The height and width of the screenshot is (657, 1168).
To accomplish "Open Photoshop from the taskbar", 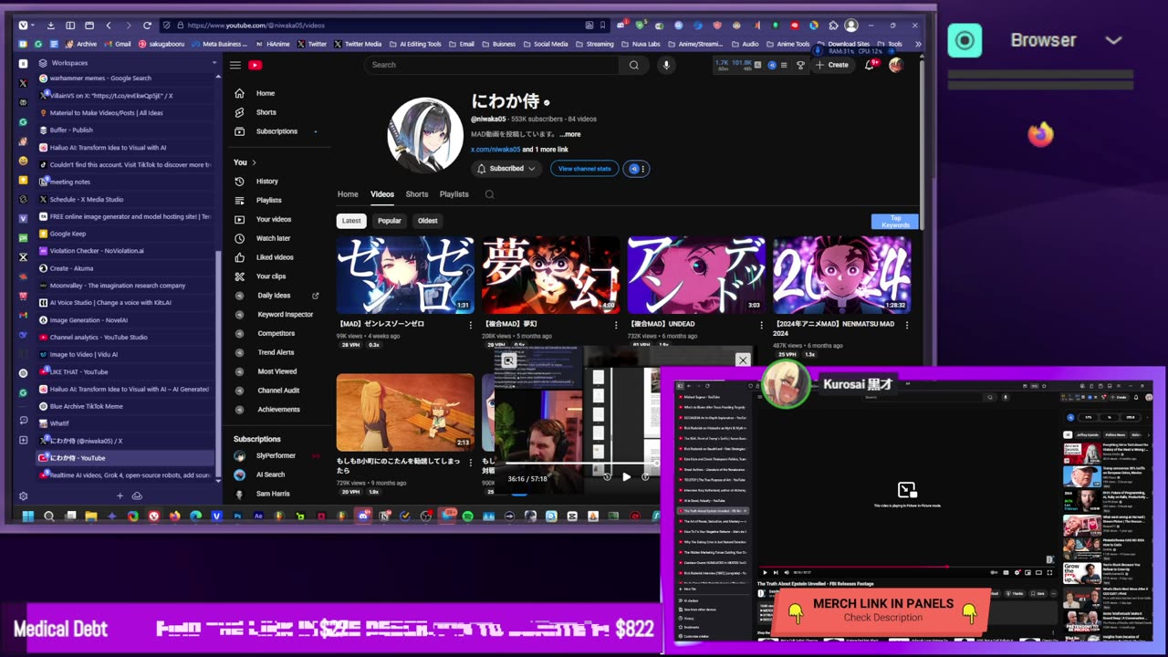I will pos(237,516).
